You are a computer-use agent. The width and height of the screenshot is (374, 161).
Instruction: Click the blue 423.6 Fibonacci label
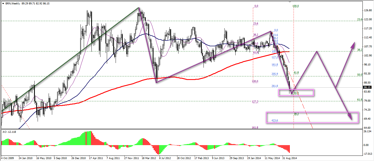pyautogui.click(x=275, y=120)
